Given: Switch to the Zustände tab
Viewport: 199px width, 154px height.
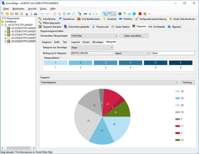Looking at the screenshot, I should 109,19.
